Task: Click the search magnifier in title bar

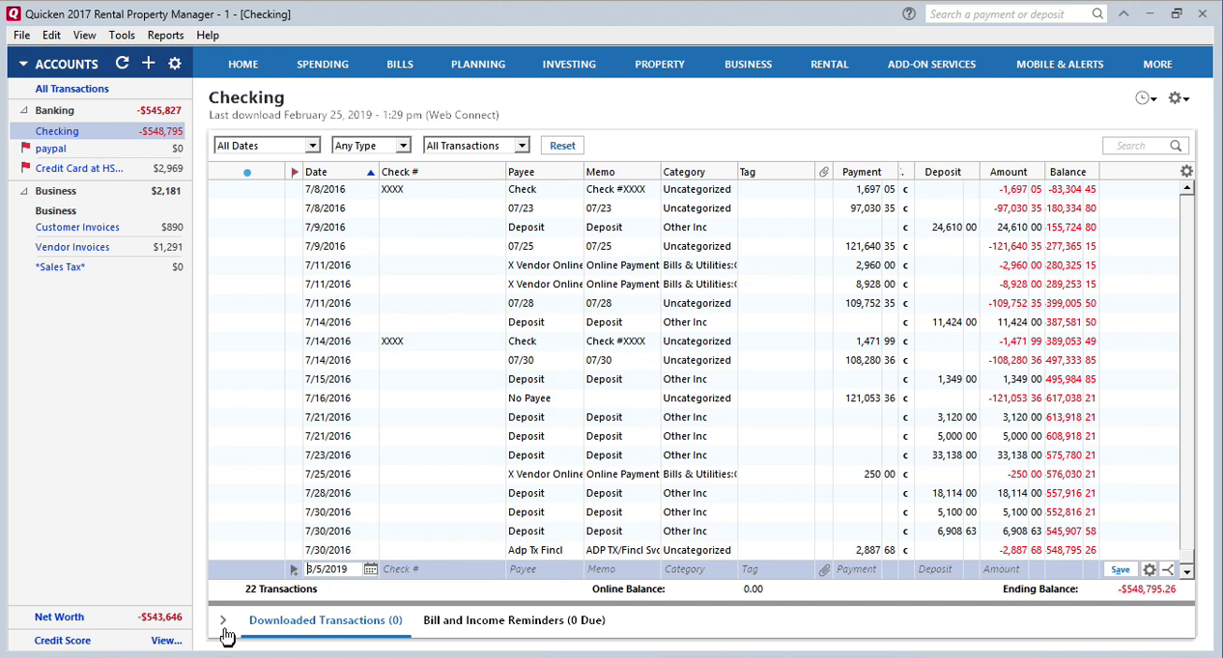Action: pos(1097,14)
